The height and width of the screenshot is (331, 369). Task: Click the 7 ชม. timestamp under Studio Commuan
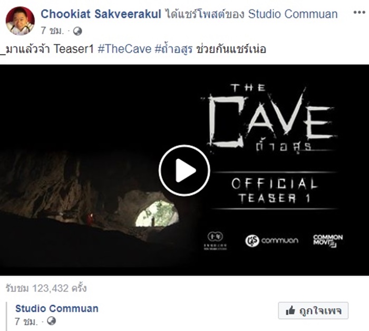pyautogui.click(x=26, y=321)
